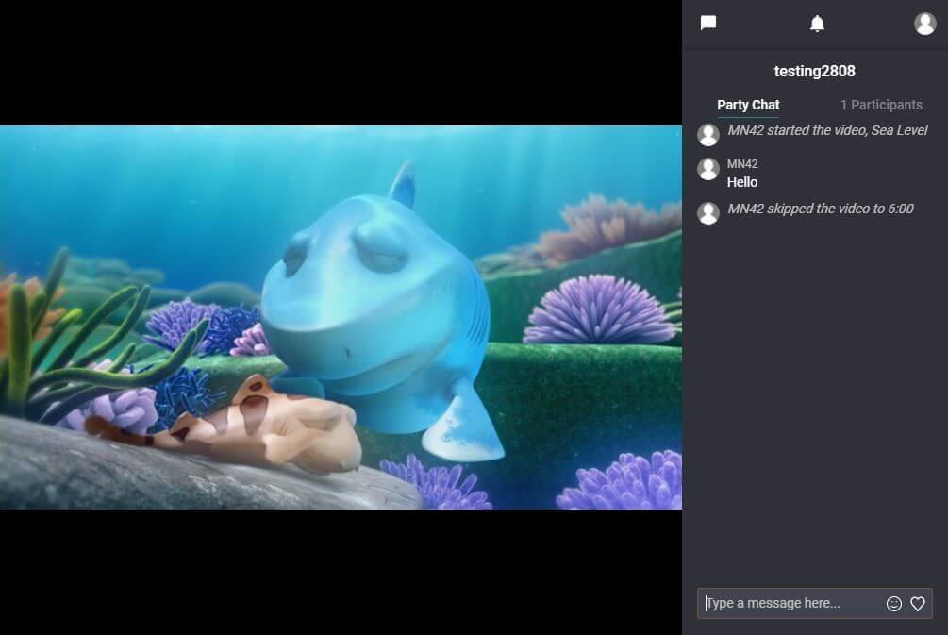Select the "skipped the video to 6:00" message
Viewport: 948px width, 635px height.
(x=821, y=209)
